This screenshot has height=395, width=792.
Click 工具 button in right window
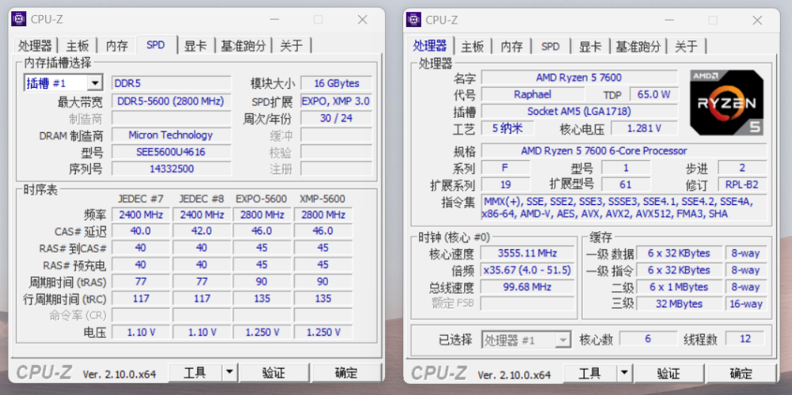tap(590, 373)
